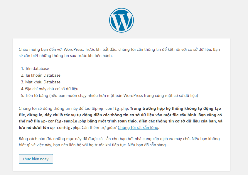Click the "Thực hiện ngay!" button
Image resolution: width=248 pixels, height=175 pixels.
point(36,159)
